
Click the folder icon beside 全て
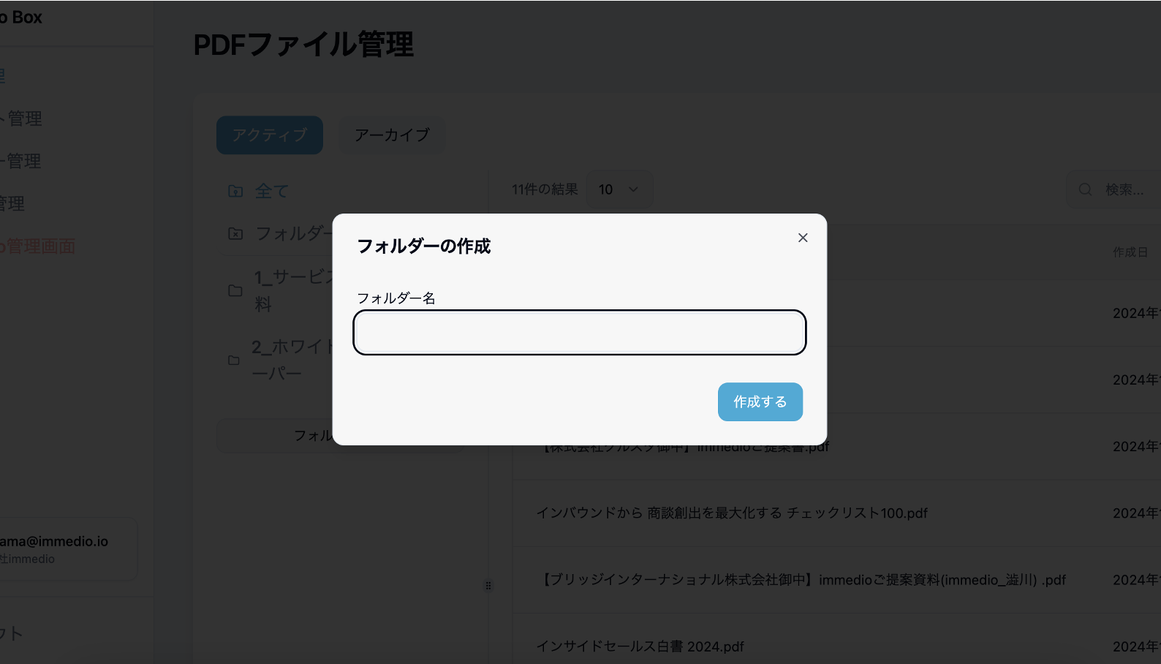coord(235,191)
